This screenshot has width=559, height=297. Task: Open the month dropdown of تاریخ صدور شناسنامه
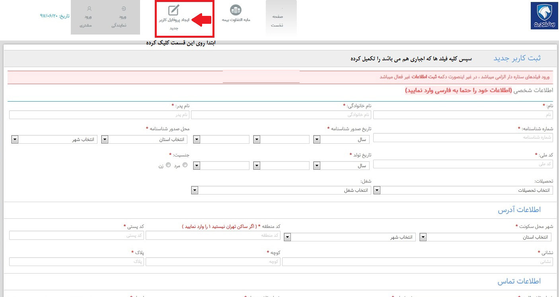pos(282,139)
